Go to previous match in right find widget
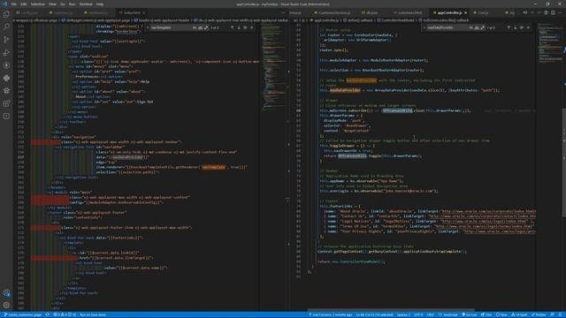Screen dimensions: 566x318 509,27
